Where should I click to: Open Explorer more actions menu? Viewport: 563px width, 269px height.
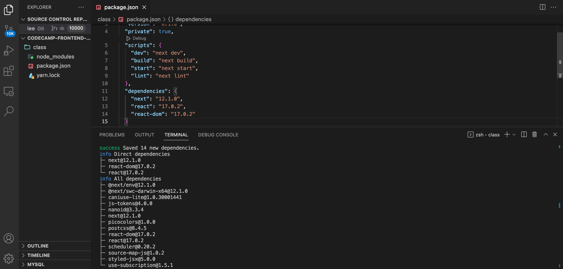81,7
